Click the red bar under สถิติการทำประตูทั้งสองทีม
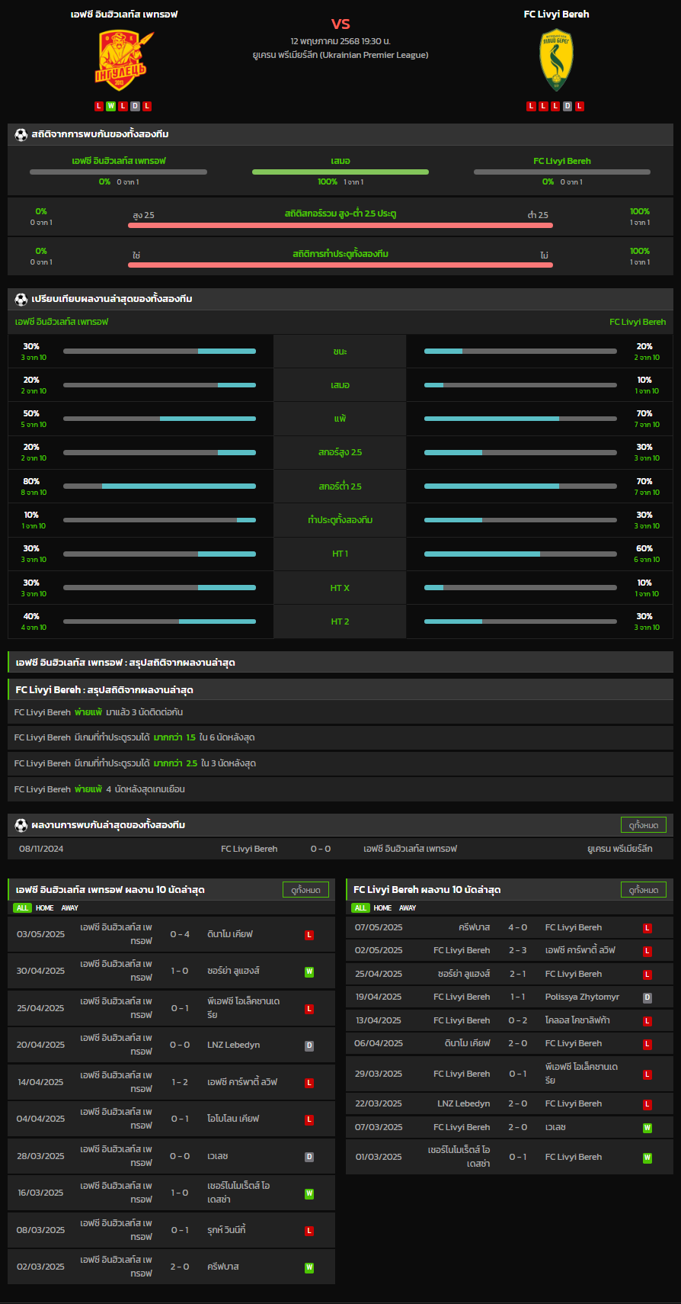The image size is (681, 1304). pyautogui.click(x=340, y=265)
